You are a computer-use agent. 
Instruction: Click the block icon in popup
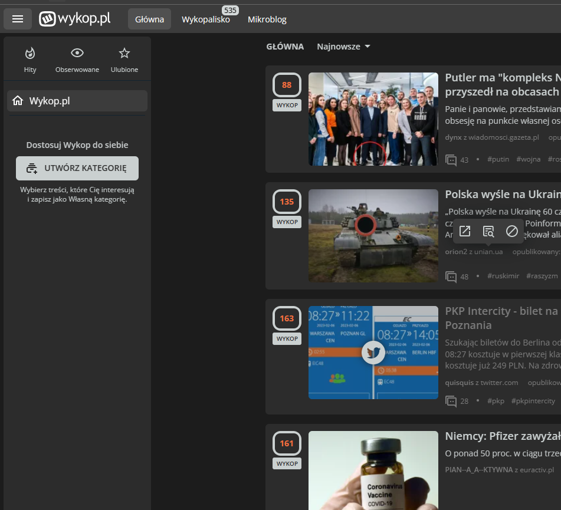[x=512, y=231]
